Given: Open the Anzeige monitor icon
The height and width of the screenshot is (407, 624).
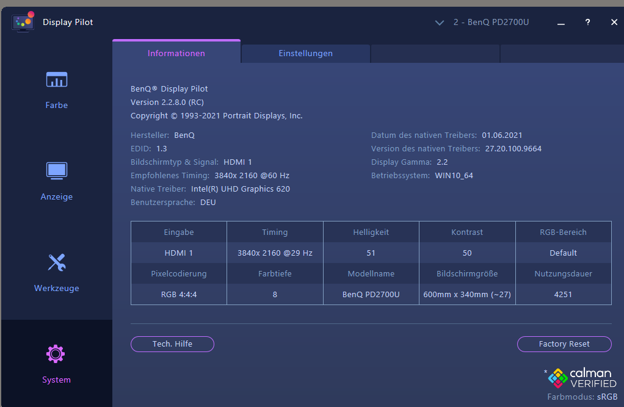Looking at the screenshot, I should (x=57, y=171).
